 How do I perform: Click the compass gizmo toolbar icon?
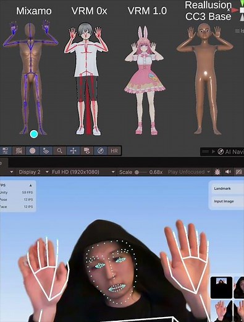click(x=101, y=150)
